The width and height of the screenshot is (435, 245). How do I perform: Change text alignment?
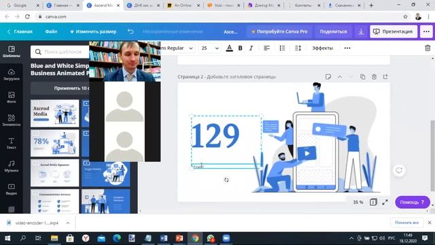click(266, 48)
